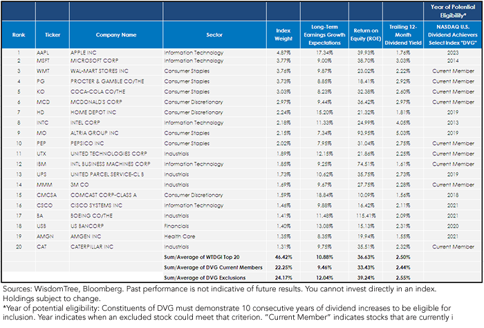Select the INTC ticker cell

(43, 123)
